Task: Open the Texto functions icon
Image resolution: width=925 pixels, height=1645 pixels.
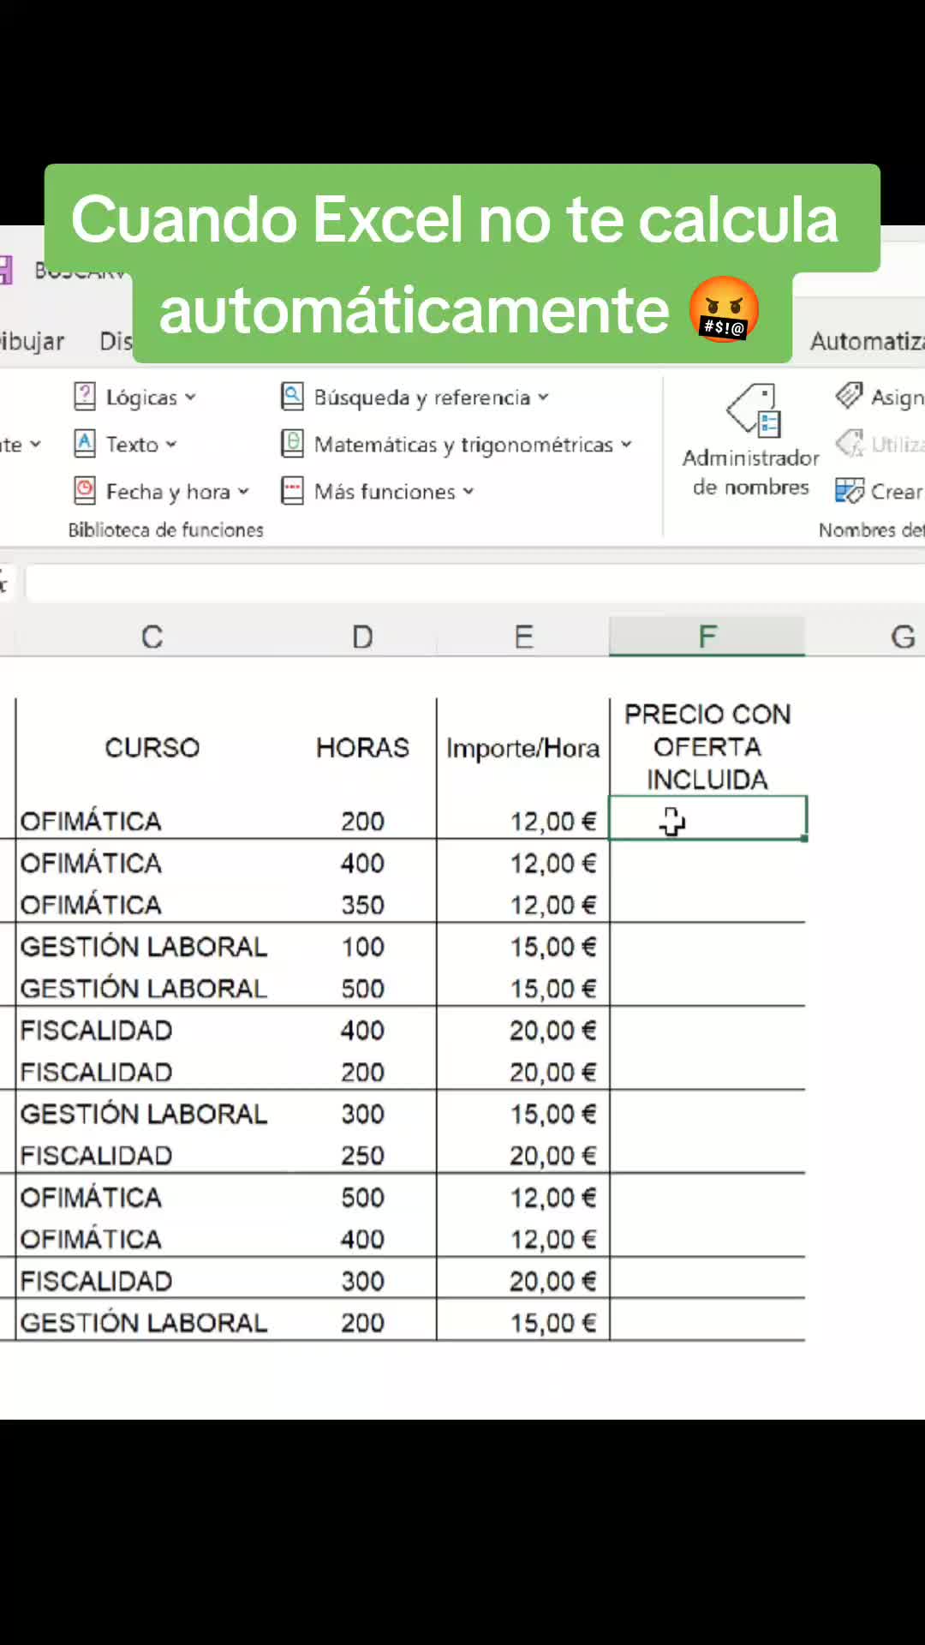Action: point(85,444)
